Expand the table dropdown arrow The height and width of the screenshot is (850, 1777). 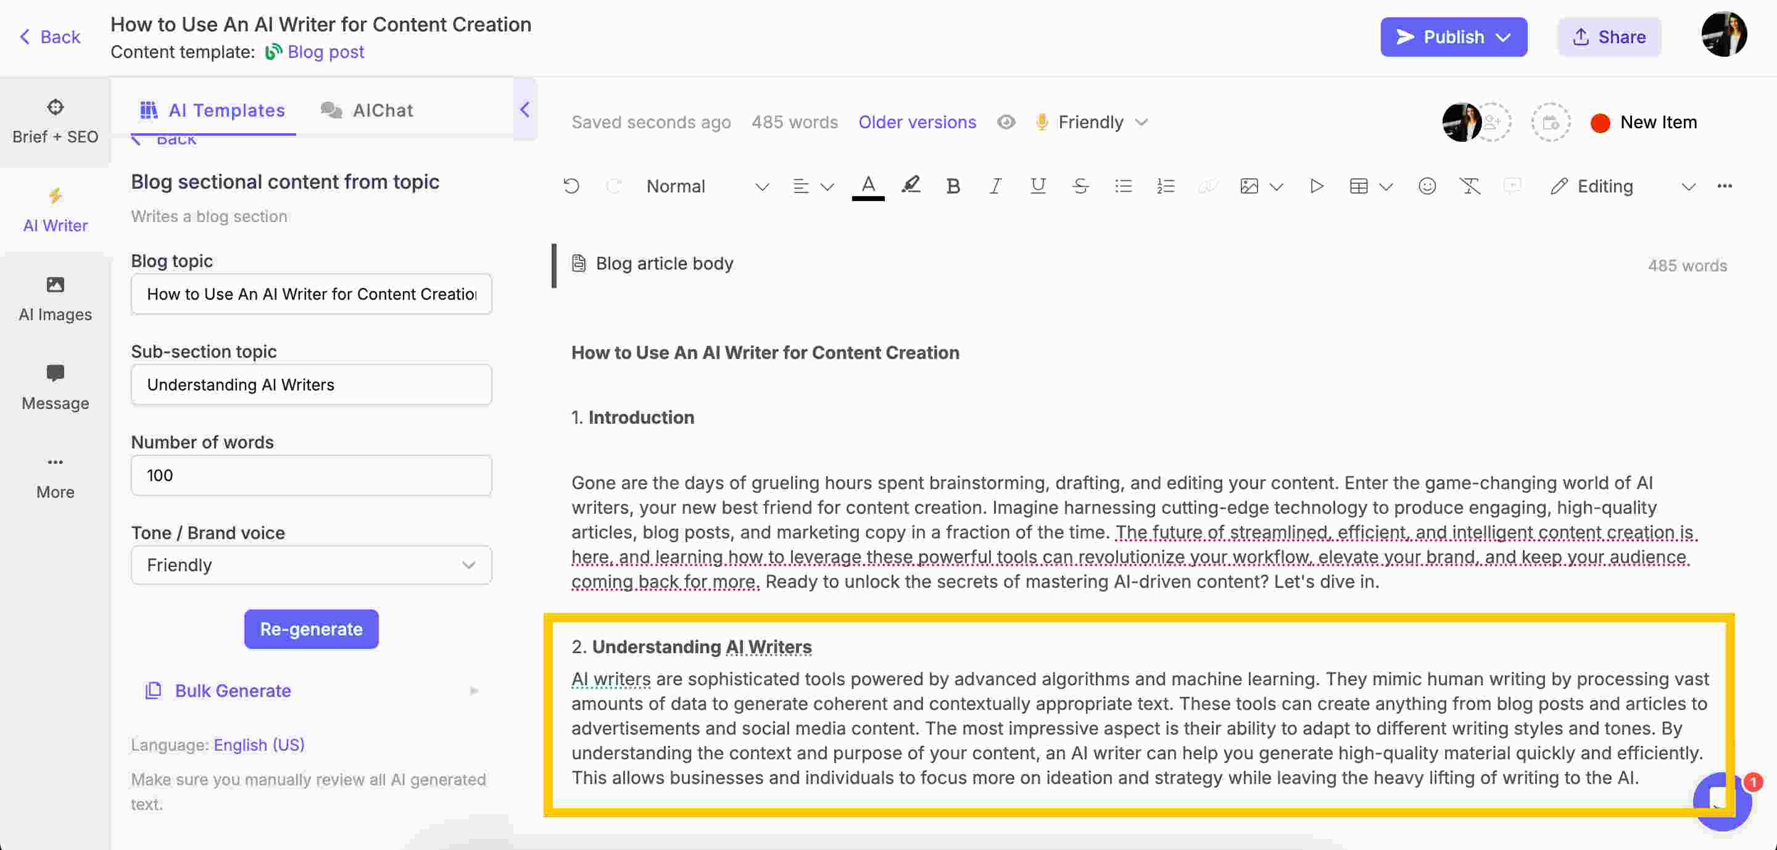(x=1386, y=187)
